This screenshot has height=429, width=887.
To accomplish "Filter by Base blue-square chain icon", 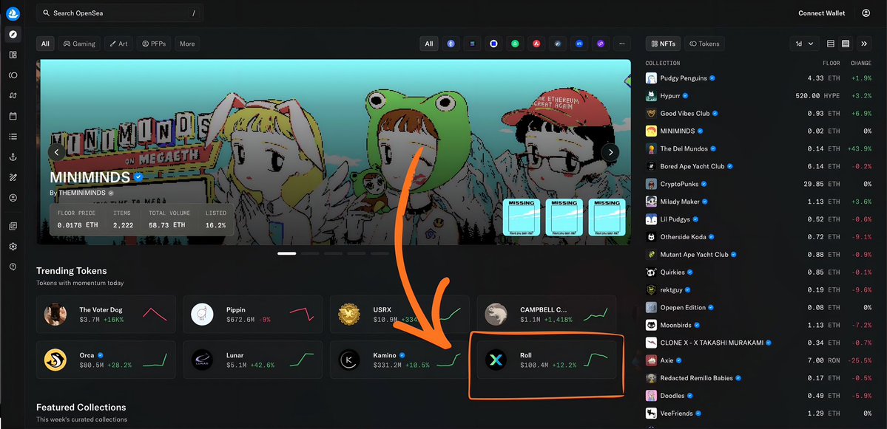I will (x=493, y=44).
